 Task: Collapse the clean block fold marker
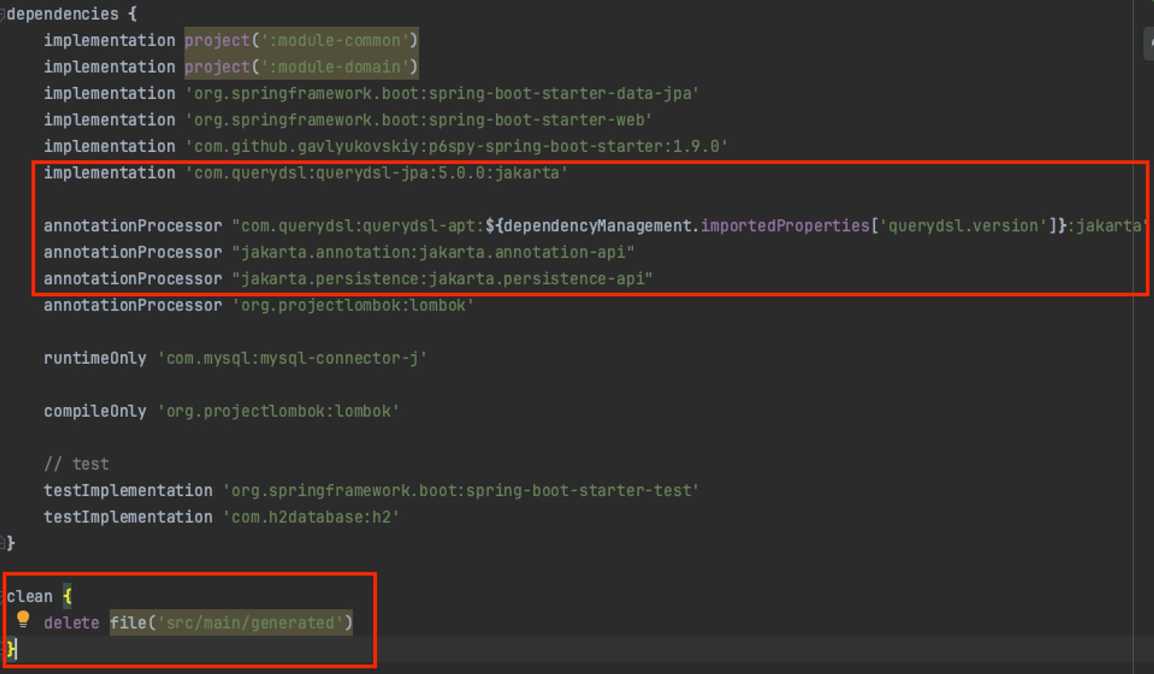(x=2, y=596)
